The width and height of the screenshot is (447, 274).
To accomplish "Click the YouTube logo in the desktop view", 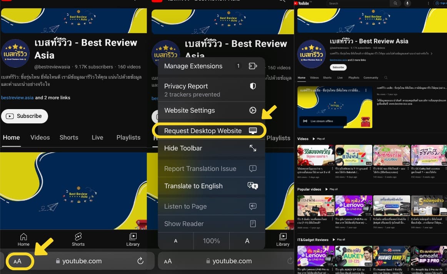I will [302, 3].
